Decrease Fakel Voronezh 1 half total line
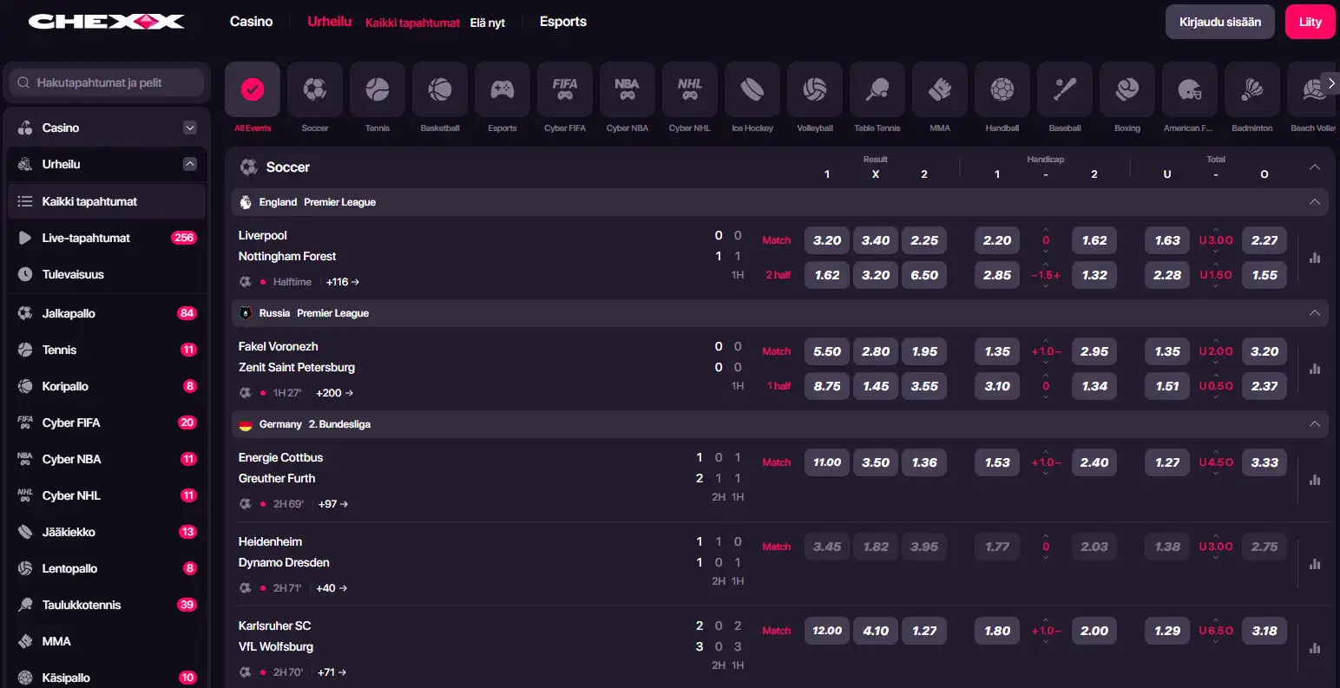This screenshot has width=1340, height=688. tap(1216, 397)
